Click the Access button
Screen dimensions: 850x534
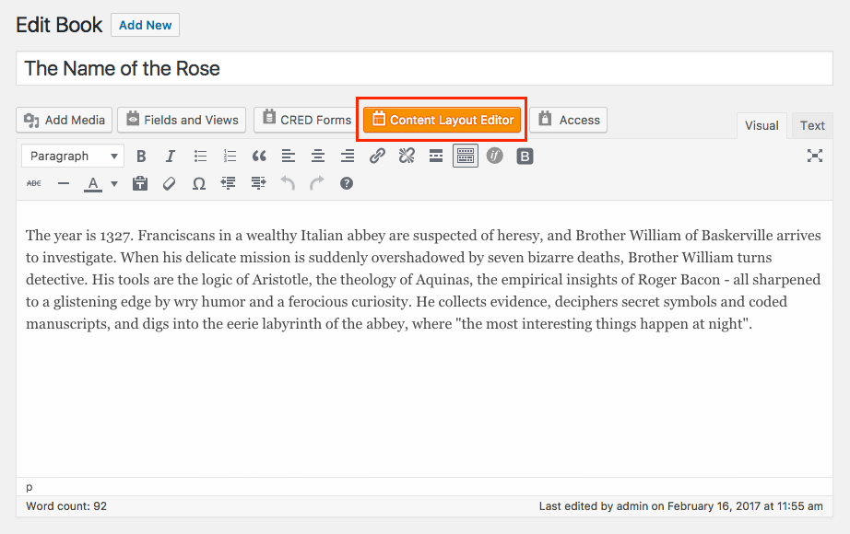[x=568, y=121]
